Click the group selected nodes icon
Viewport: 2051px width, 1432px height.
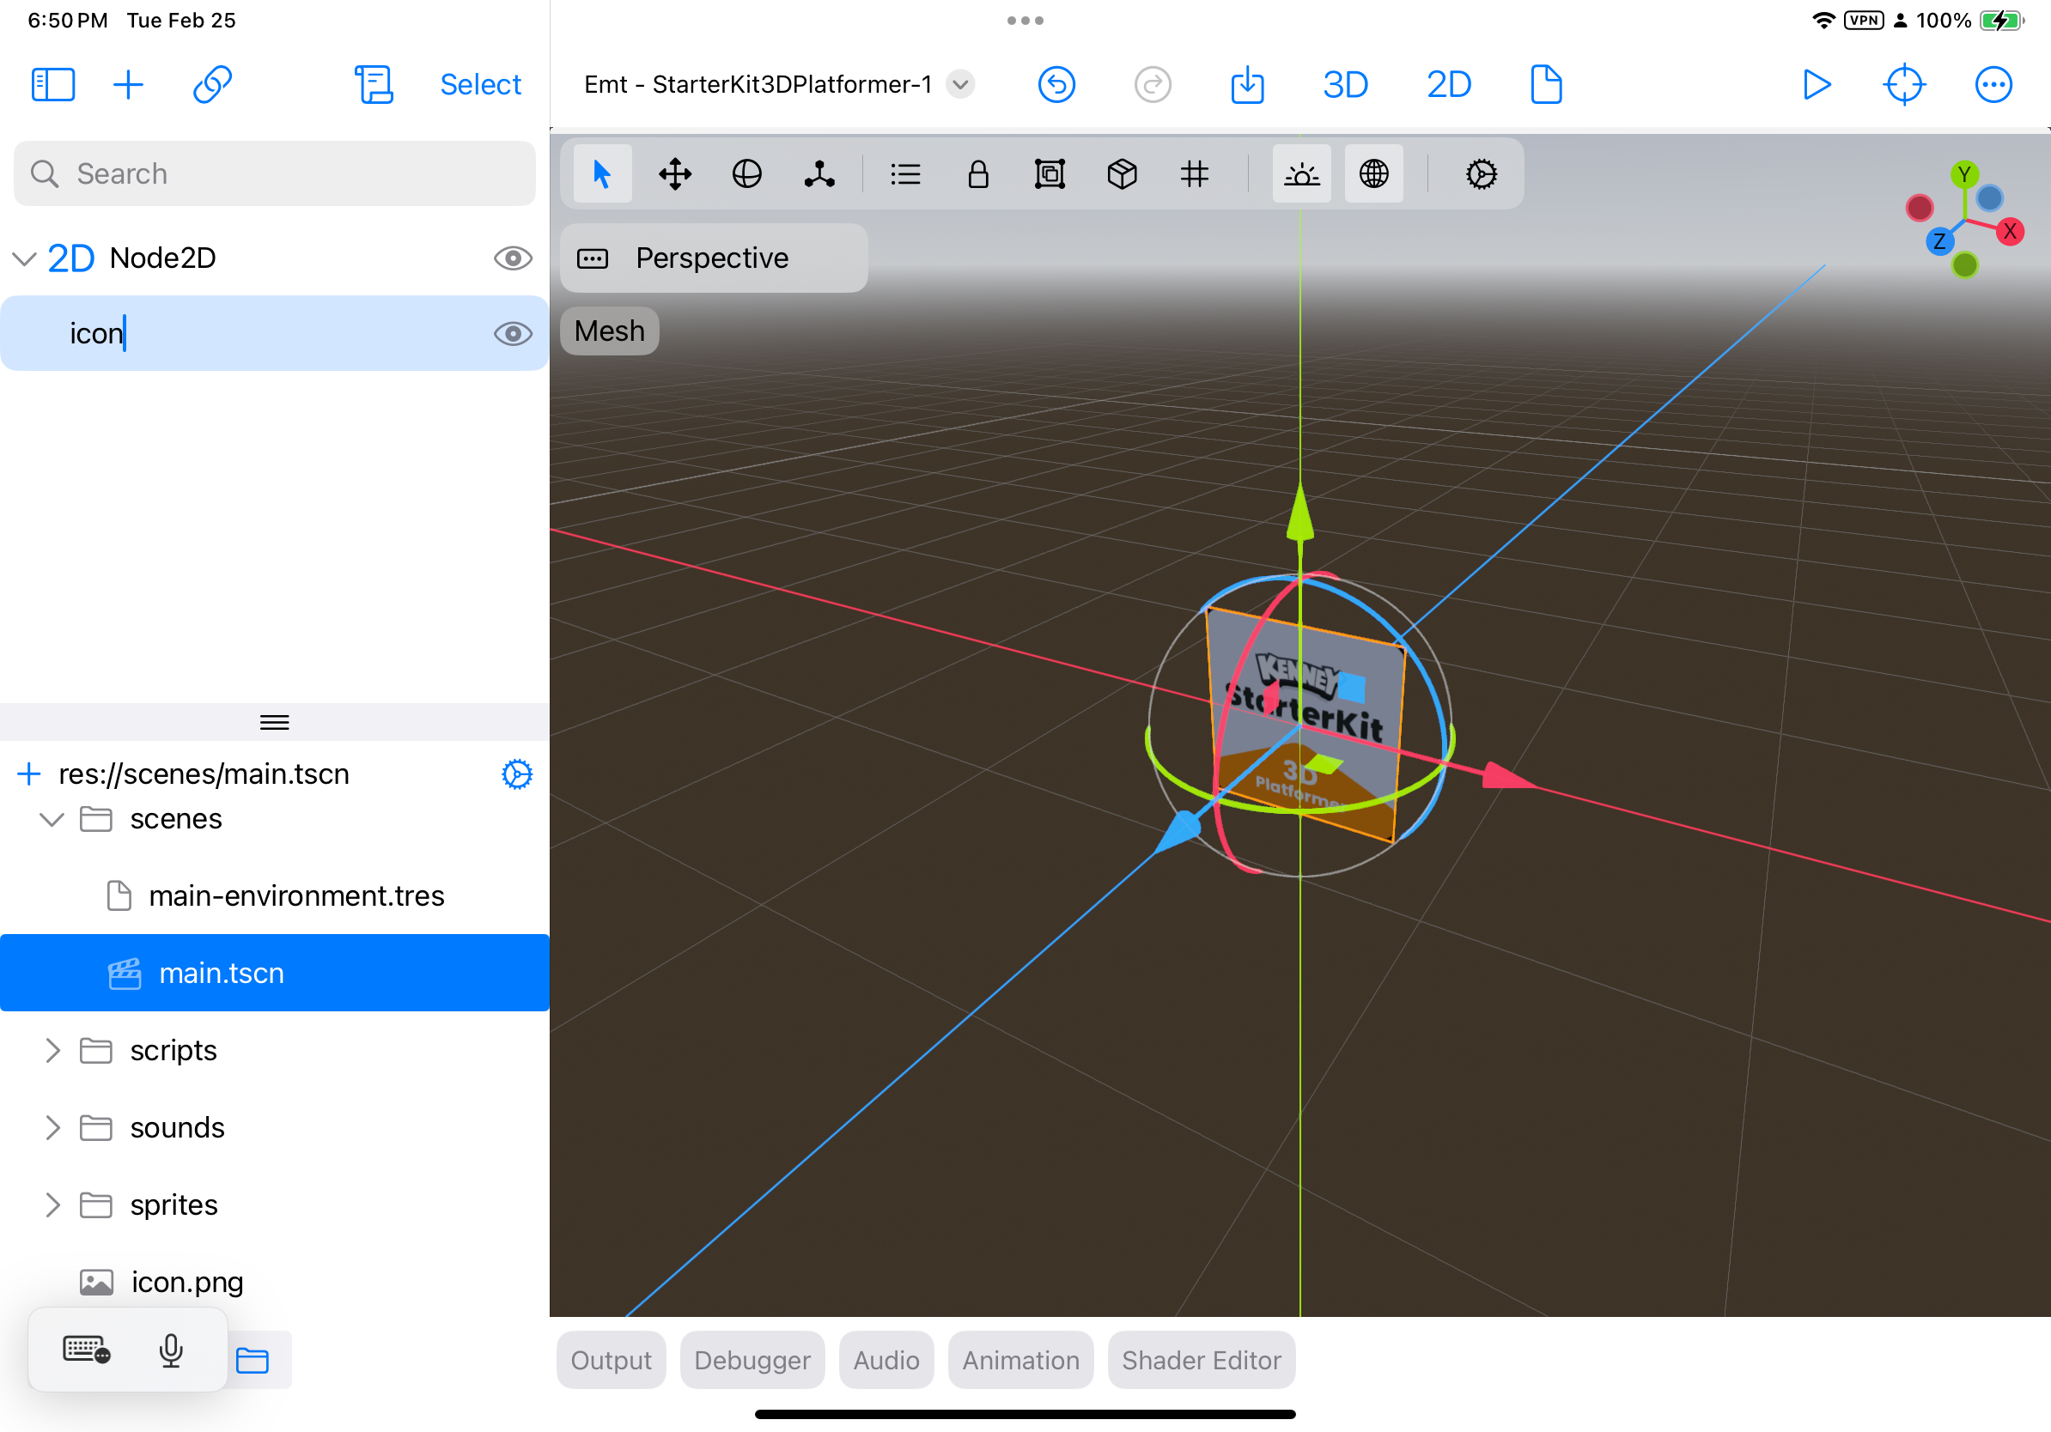click(x=1050, y=173)
